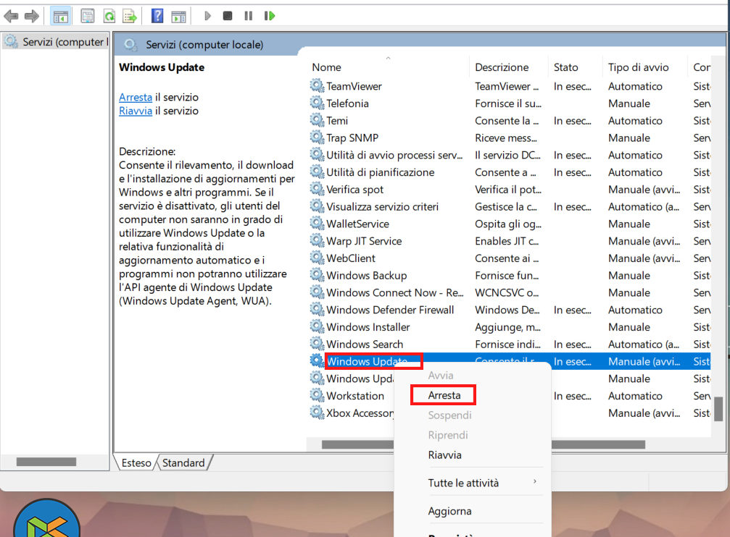Click the services list vertical scrollbar thumb
The height and width of the screenshot is (537, 730).
pos(718,409)
